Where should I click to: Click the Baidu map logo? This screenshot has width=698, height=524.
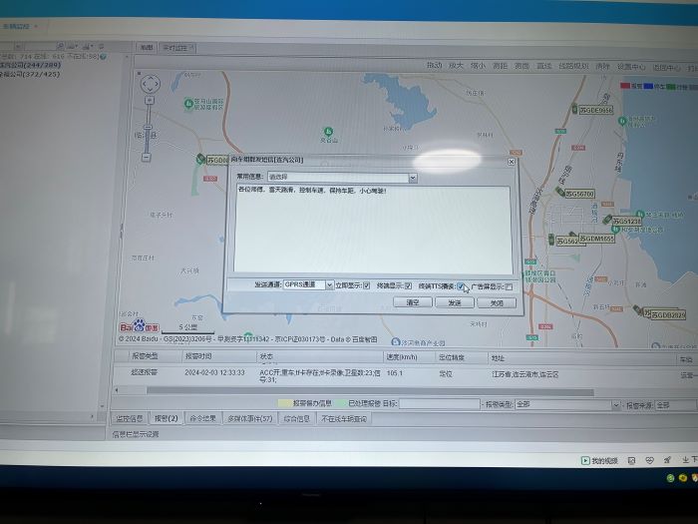point(140,326)
